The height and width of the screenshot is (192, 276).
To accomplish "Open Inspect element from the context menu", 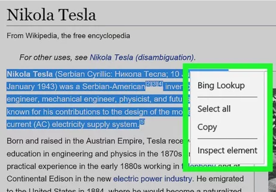I will (227, 151).
